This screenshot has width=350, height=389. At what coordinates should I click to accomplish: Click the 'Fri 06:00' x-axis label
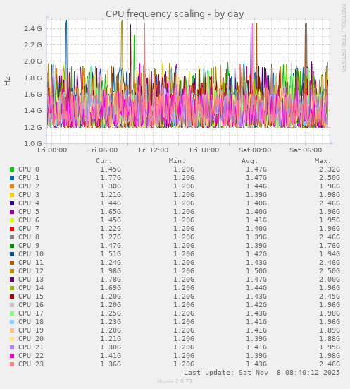click(103, 150)
